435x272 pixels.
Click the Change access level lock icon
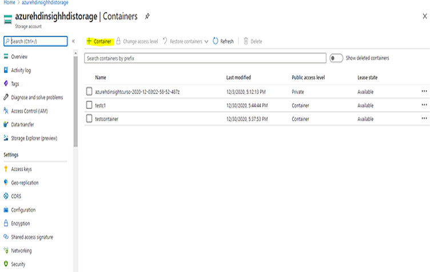tap(118, 41)
